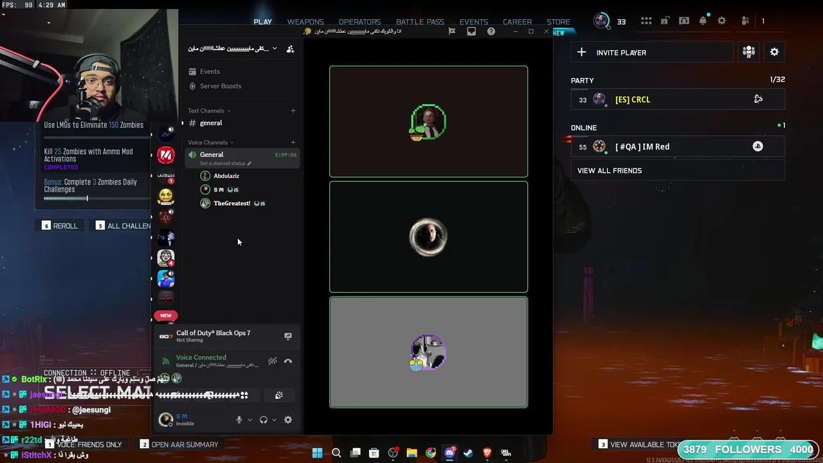Screen dimensions: 823x463
Task: Open headphones output options chevron
Action: tap(274, 420)
